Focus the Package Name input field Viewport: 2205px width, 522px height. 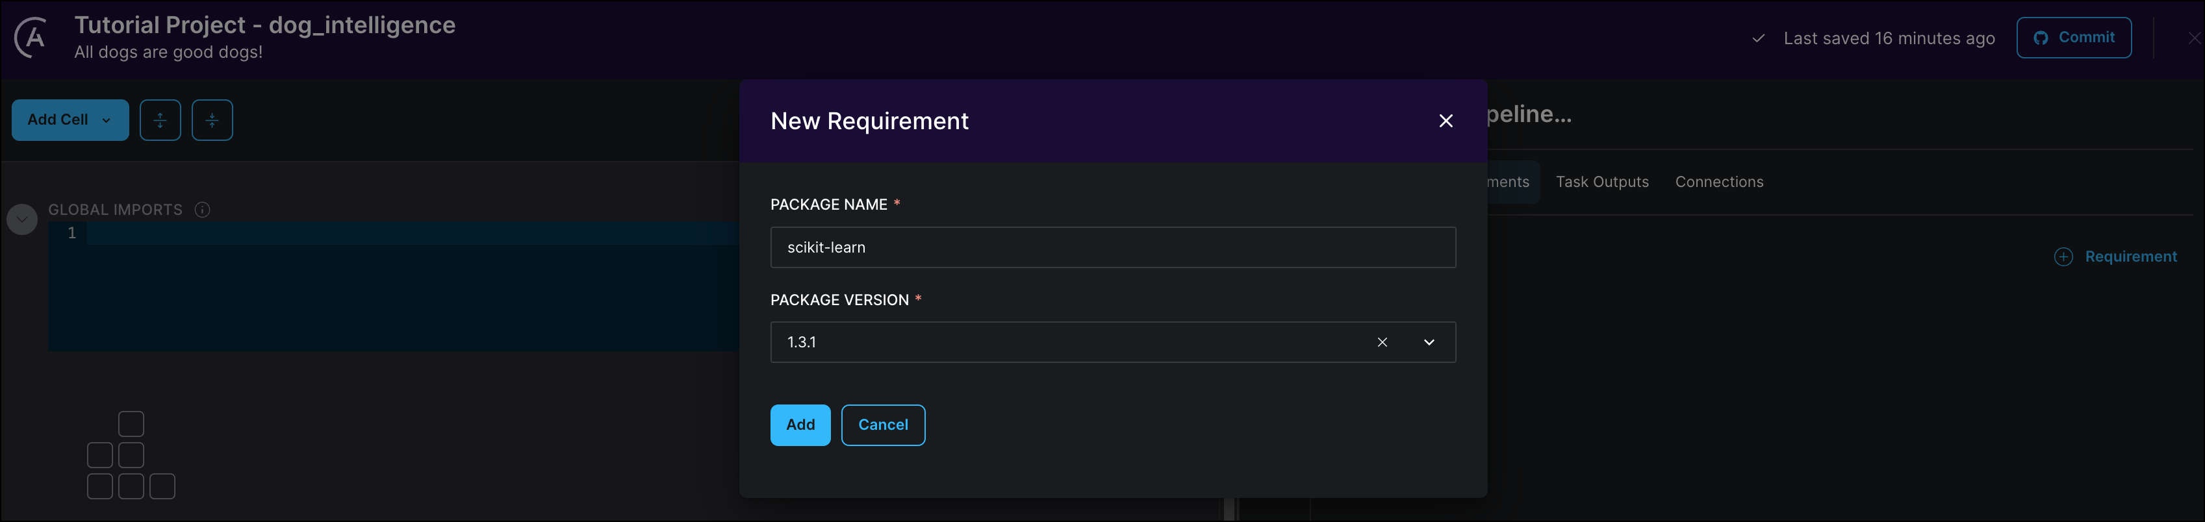pos(1112,247)
